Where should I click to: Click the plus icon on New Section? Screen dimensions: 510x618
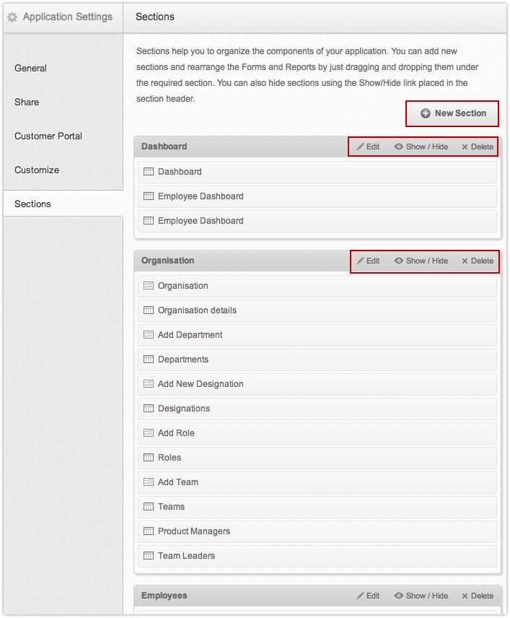426,113
